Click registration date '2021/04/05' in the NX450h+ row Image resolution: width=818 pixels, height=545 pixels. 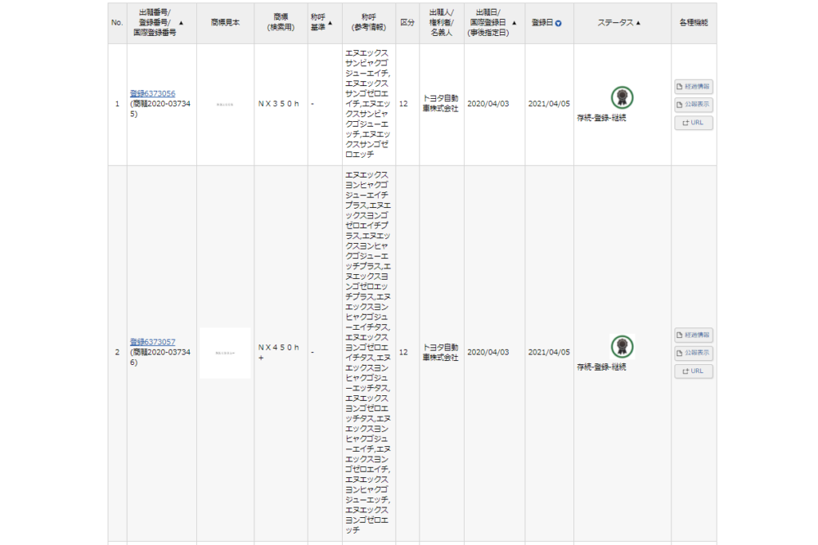(549, 353)
